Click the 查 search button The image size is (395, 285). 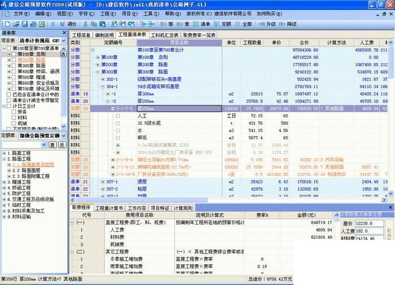pos(52,144)
